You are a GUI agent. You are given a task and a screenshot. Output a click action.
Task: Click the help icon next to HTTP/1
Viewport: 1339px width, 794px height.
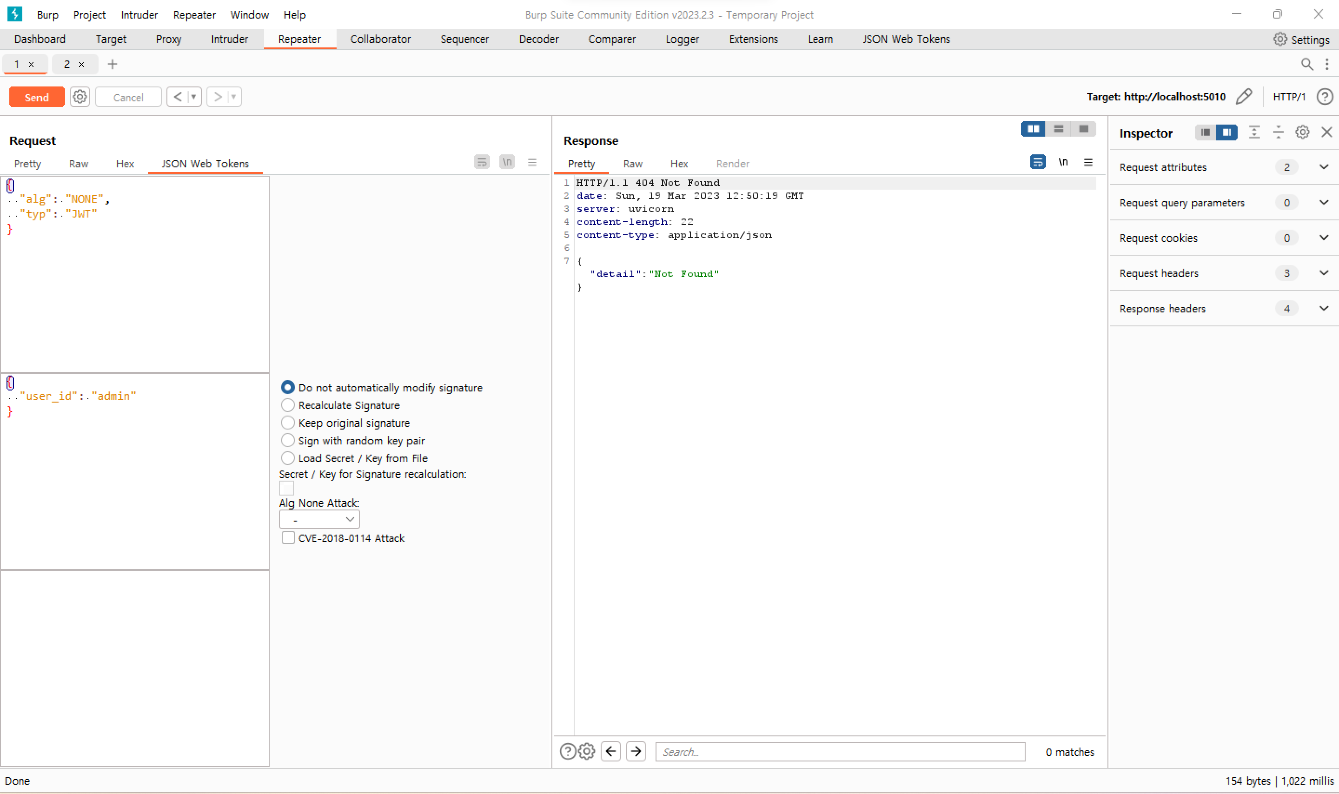[1325, 97]
